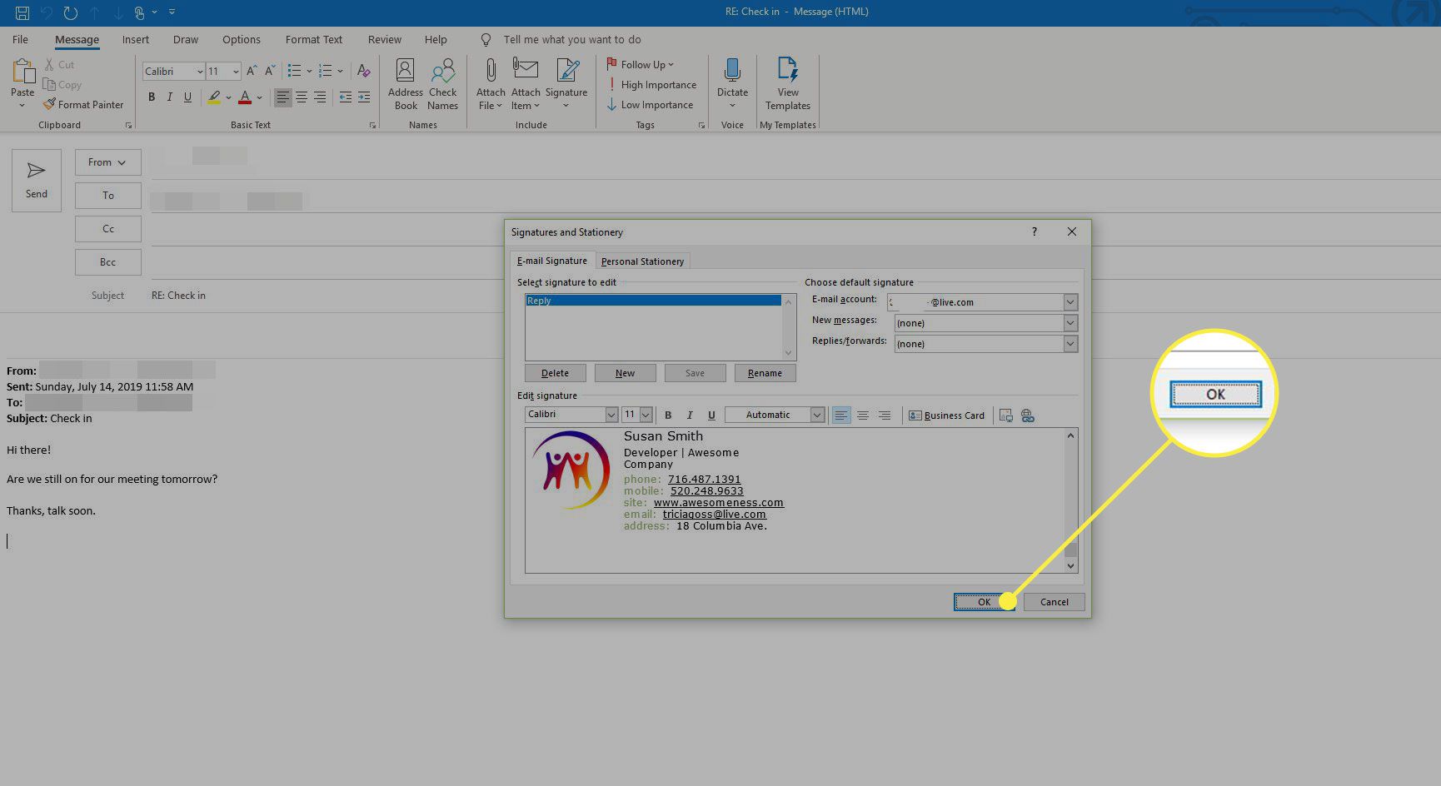
Task: Open the Attach File menu
Action: 491,83
